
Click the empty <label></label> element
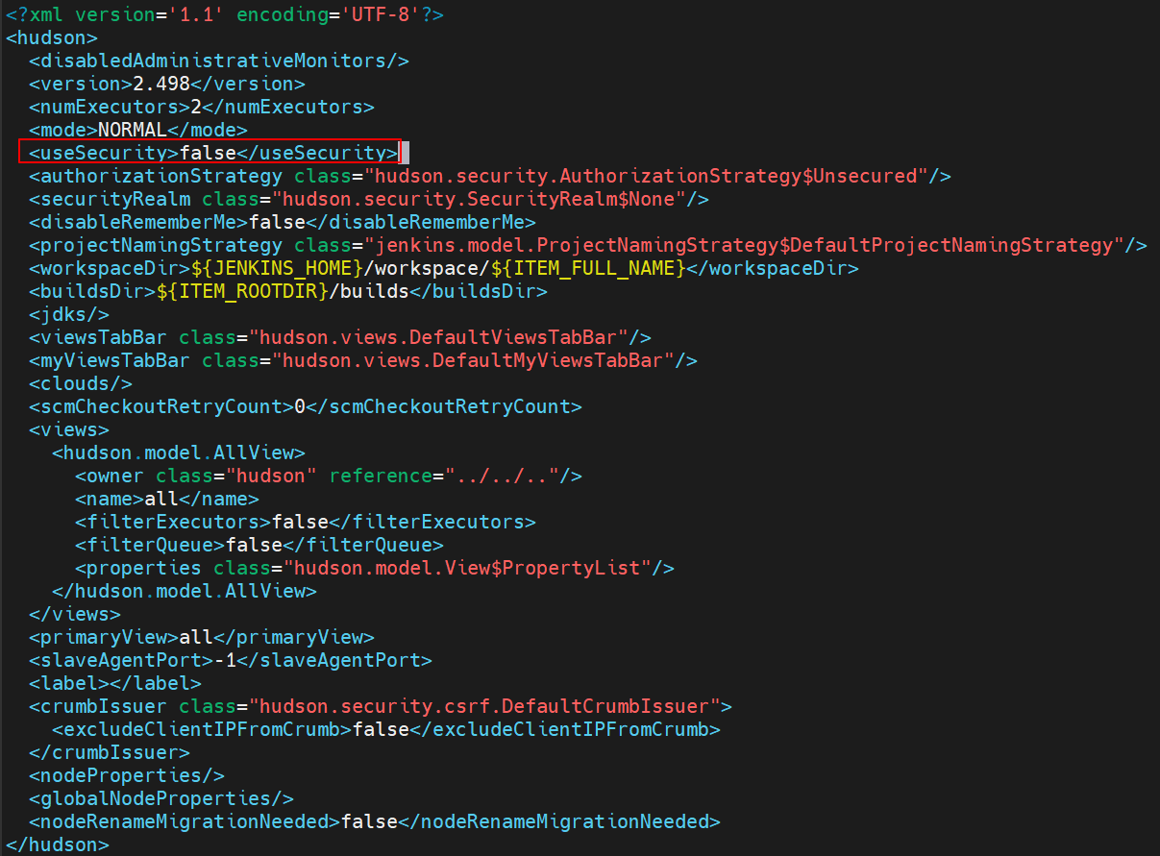(x=115, y=683)
